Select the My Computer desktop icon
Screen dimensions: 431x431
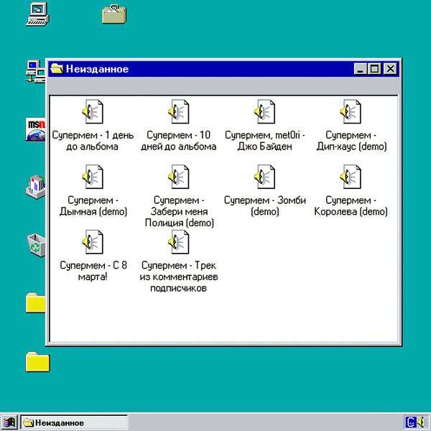tap(37, 14)
